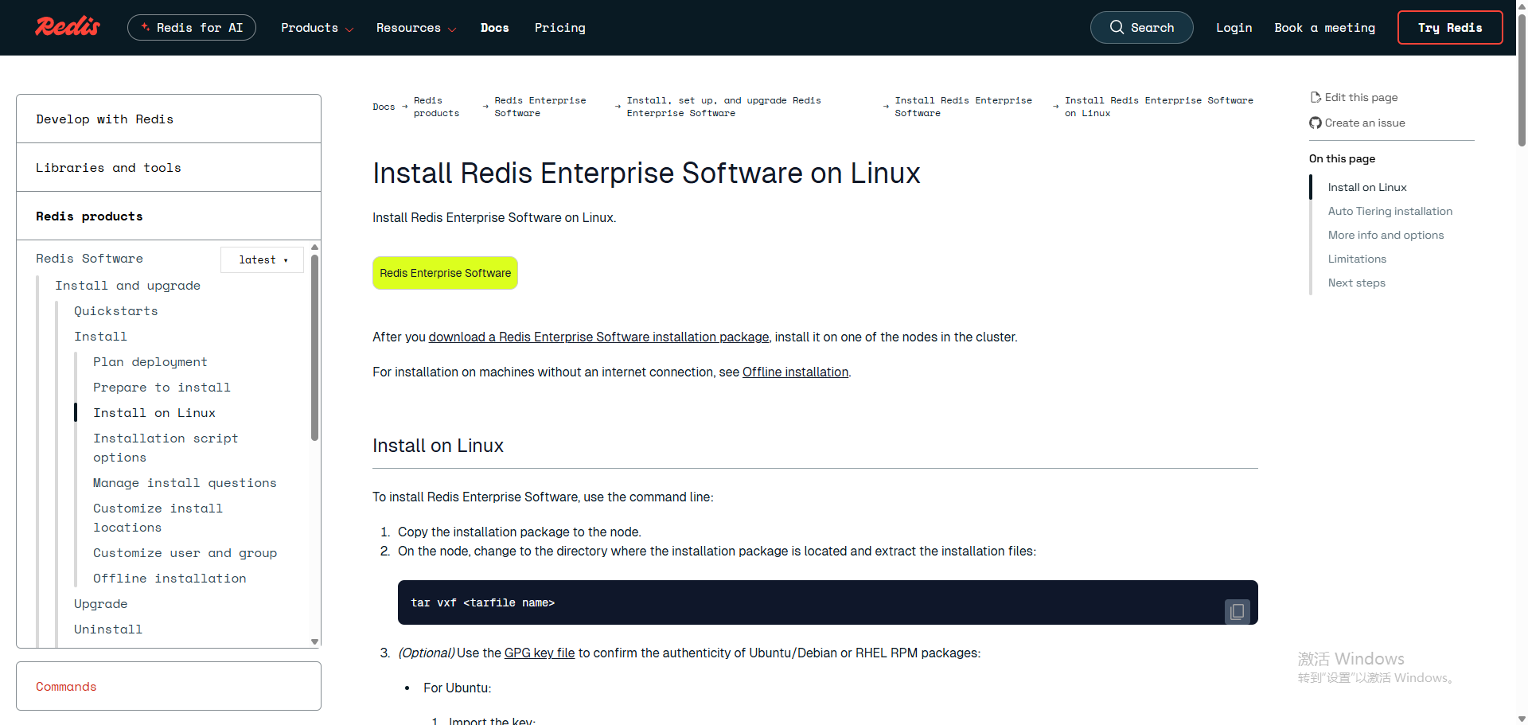Click the Redis Enterprise Software highlighted badge
This screenshot has width=1528, height=725.
coord(445,273)
